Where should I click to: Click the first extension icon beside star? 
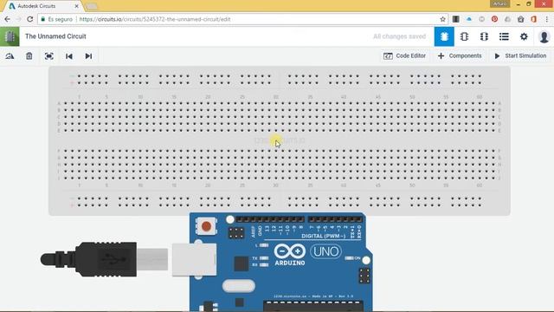pyautogui.click(x=456, y=19)
